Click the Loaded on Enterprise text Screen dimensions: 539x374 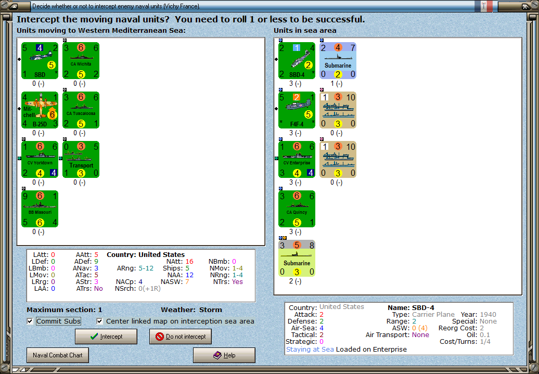pos(371,349)
